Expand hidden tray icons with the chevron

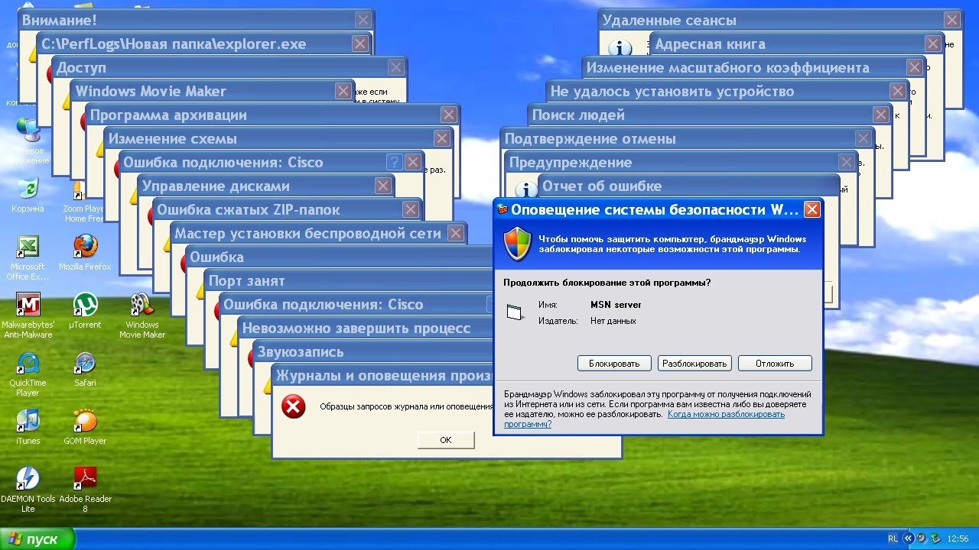click(x=909, y=539)
